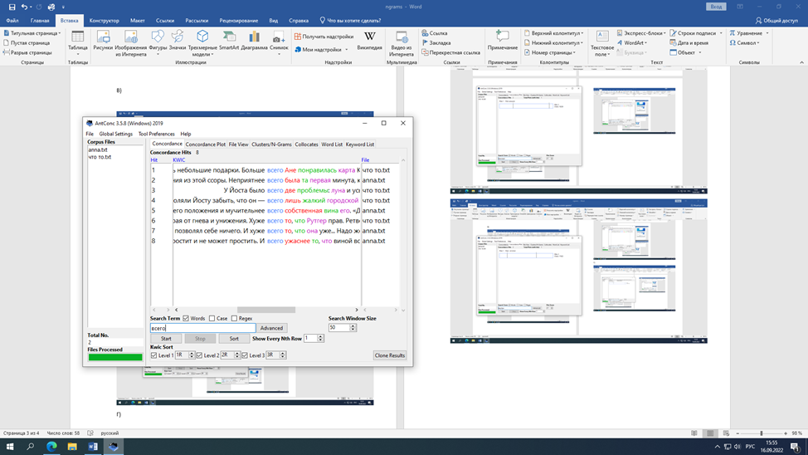Click the Save icon in Word title bar

(12, 7)
